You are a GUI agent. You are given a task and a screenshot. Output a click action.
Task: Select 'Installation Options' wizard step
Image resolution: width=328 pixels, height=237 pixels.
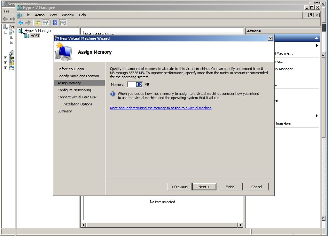77,104
